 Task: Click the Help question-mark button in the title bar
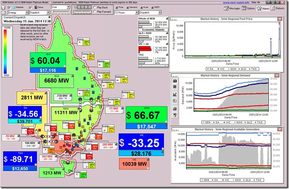tap(268, 3)
